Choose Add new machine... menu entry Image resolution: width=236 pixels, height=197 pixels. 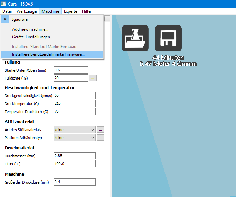coord(52,29)
